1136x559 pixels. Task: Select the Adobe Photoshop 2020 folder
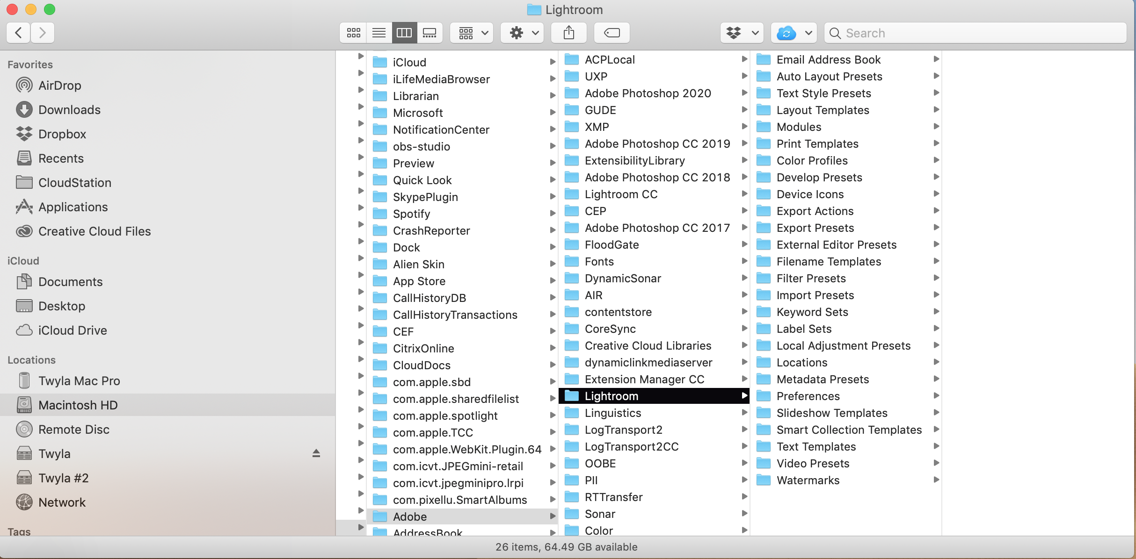(654, 93)
